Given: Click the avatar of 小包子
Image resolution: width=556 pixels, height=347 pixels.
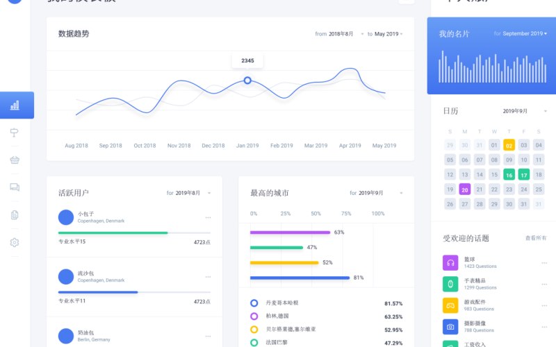Looking at the screenshot, I should [x=66, y=217].
